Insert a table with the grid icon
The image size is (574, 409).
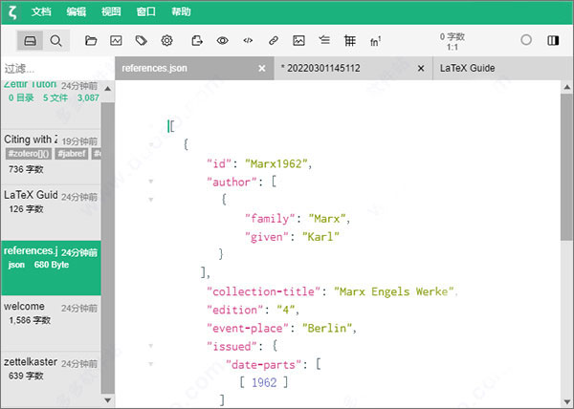pos(350,40)
